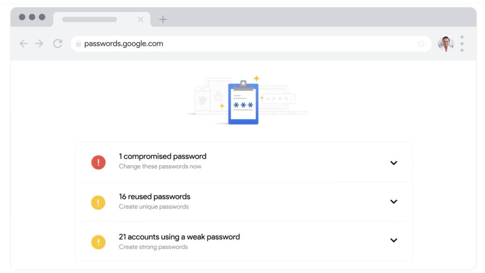The height and width of the screenshot is (273, 485).
Task: Click the clipboard password illustration
Action: (x=243, y=103)
